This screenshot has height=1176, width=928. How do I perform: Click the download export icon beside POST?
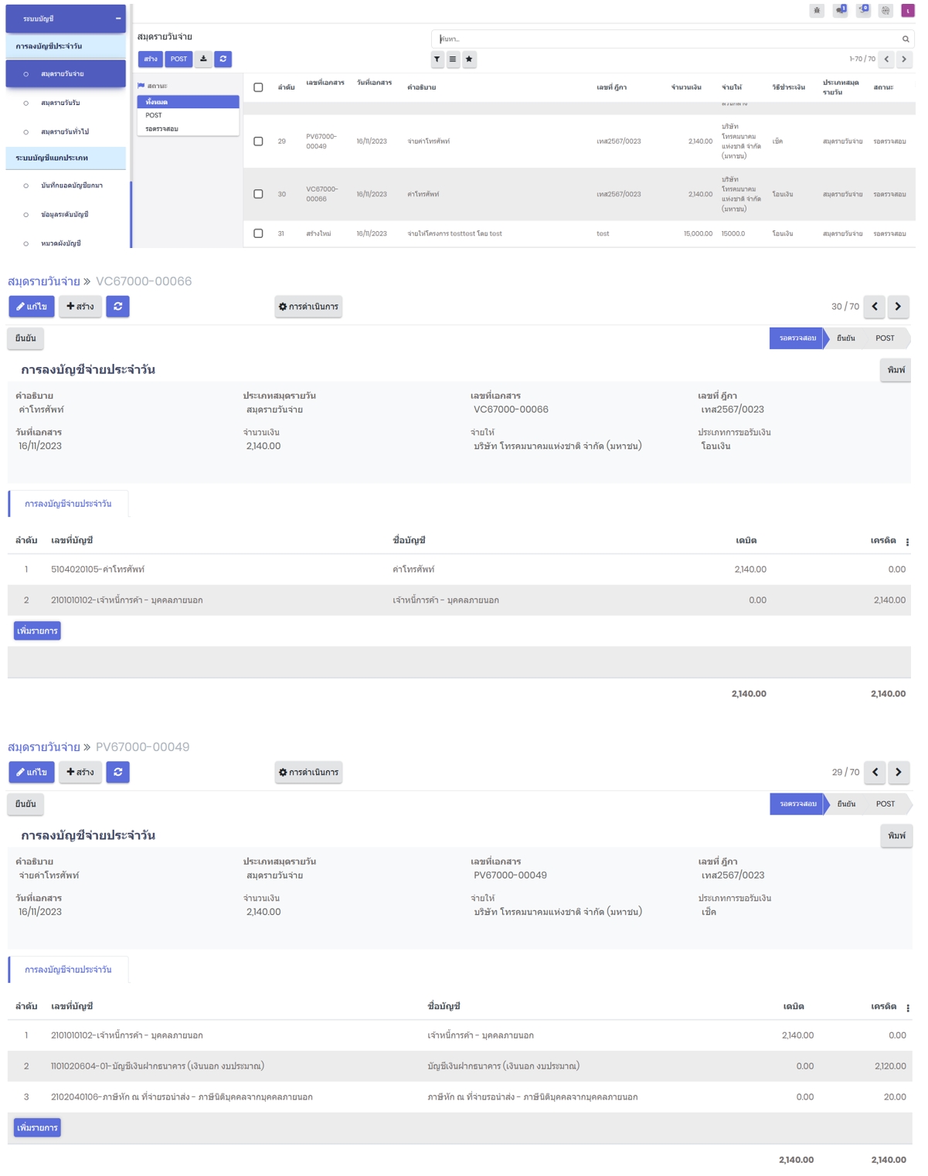203,59
